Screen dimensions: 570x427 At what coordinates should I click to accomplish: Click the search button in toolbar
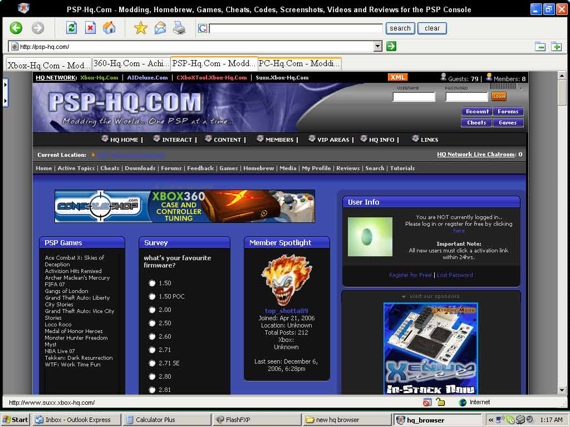point(400,28)
